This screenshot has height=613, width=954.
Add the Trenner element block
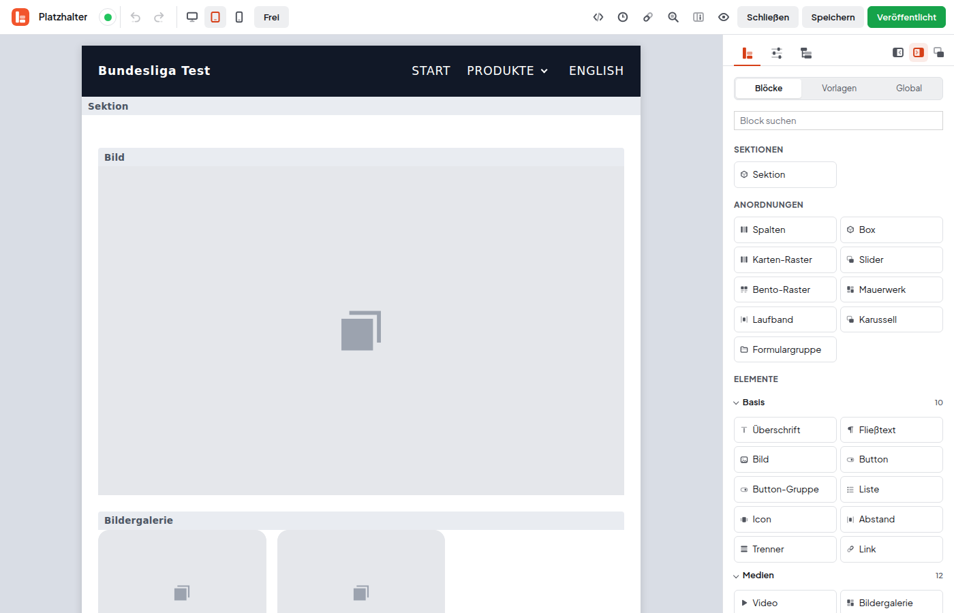point(785,550)
